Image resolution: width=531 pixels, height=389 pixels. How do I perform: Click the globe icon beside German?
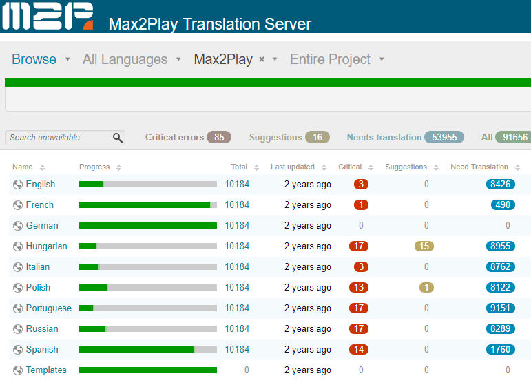pyautogui.click(x=18, y=226)
